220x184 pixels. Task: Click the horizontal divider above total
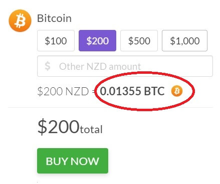(110, 107)
